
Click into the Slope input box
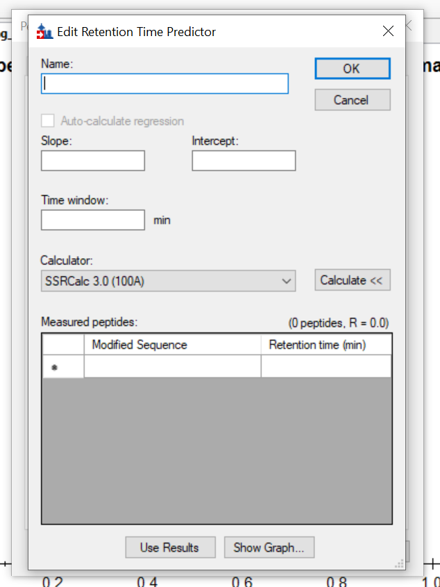(93, 161)
